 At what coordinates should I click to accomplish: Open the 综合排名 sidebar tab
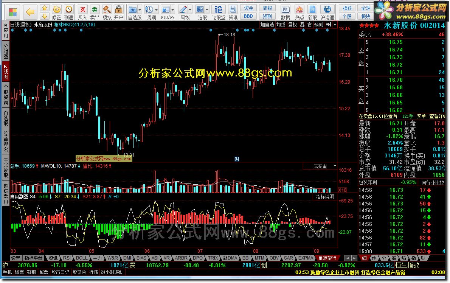click(5, 141)
